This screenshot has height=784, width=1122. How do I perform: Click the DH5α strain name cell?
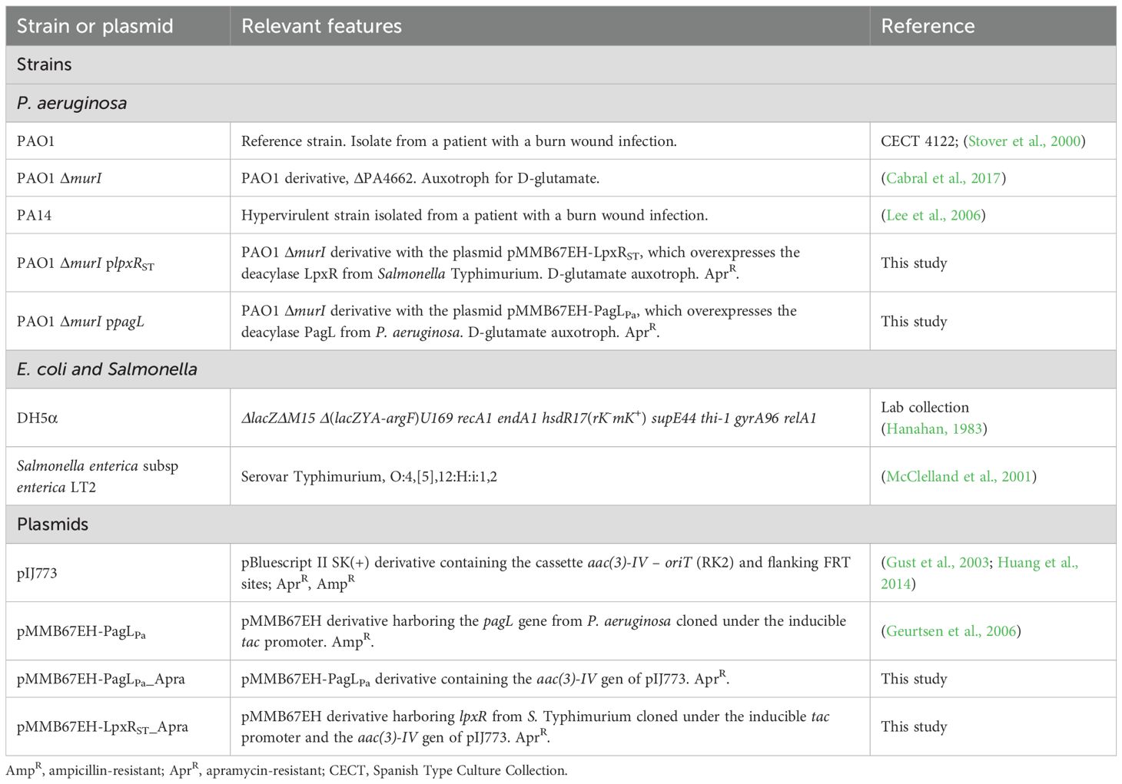(37, 418)
